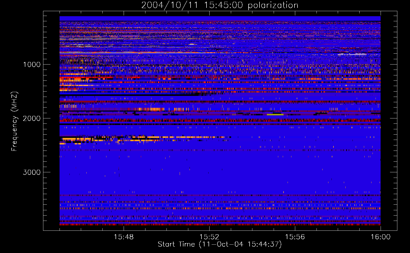Click the 'Start Time (11-Oct-04 15:44:37)' caption
Viewport: 410px width, 253px height.
(x=220, y=244)
